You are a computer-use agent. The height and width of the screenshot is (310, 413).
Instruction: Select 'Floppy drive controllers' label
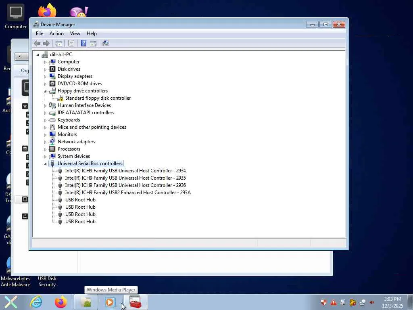click(x=83, y=91)
